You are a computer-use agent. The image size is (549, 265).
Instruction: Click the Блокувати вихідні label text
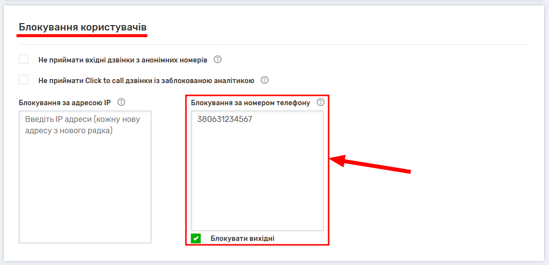tap(242, 238)
